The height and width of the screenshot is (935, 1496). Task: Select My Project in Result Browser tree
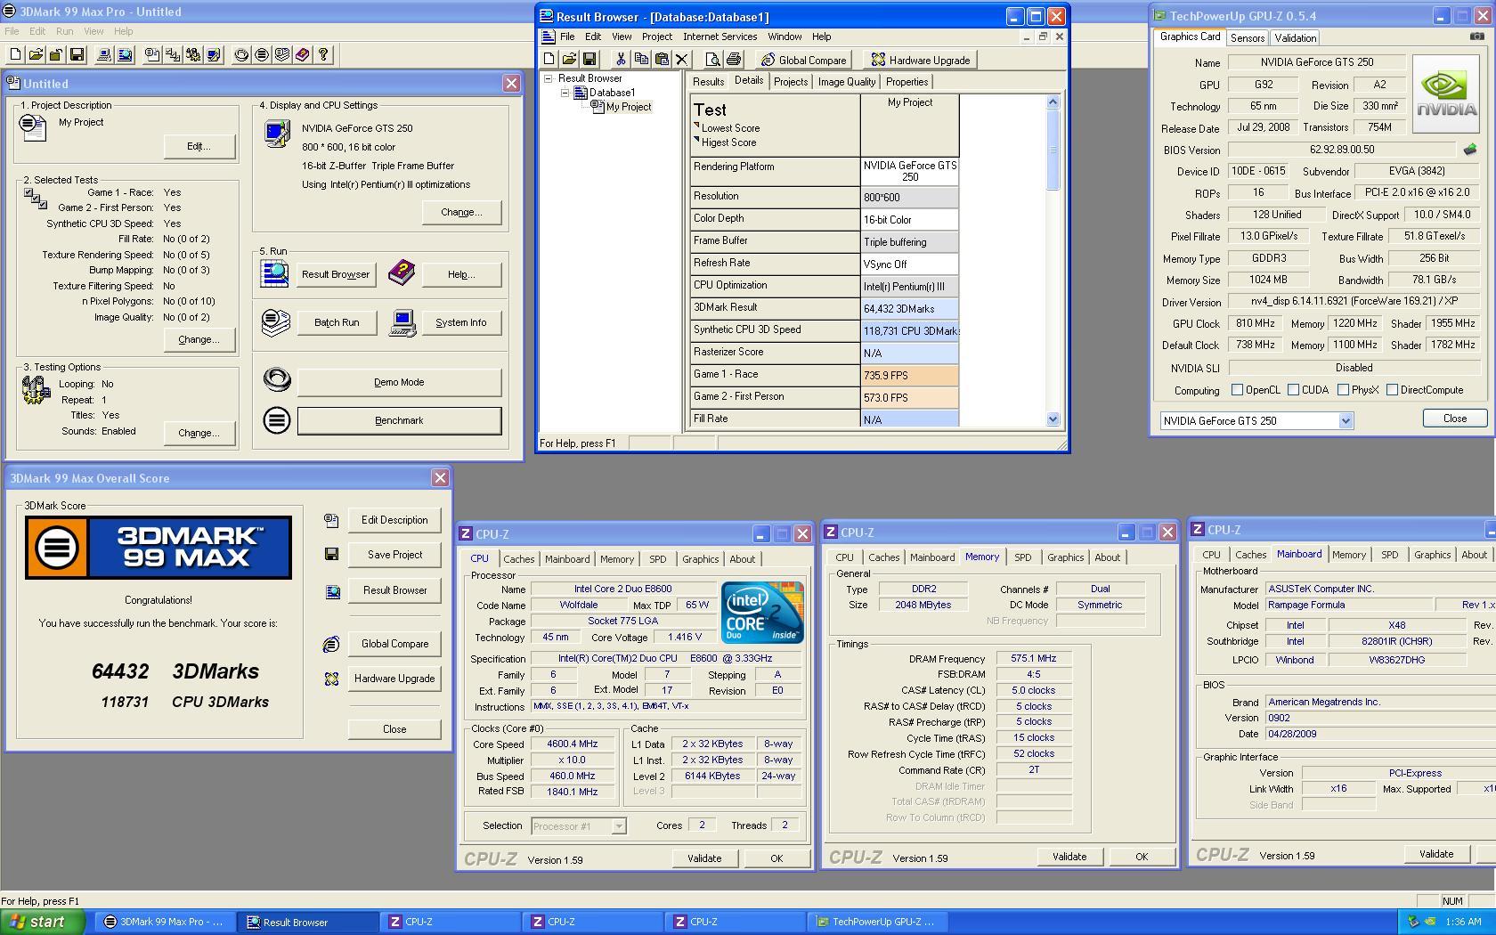(x=629, y=107)
